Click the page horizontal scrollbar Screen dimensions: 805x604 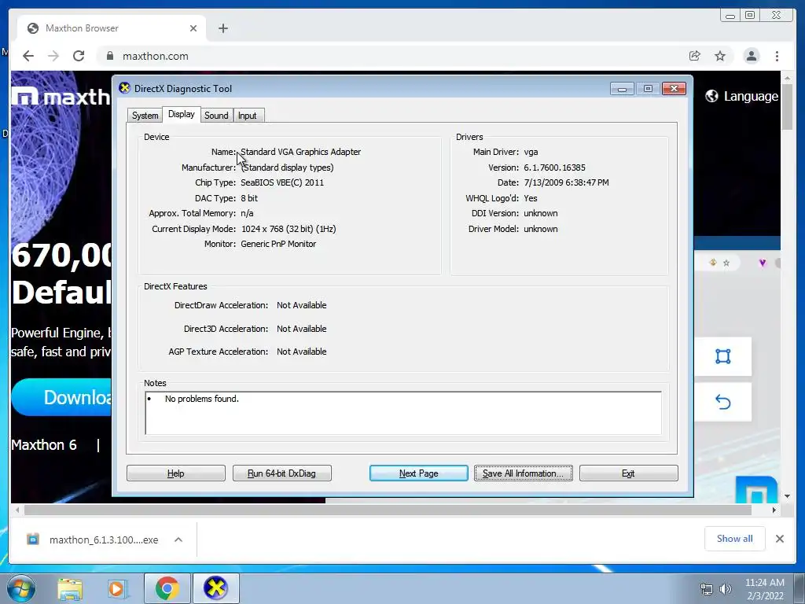[388, 510]
